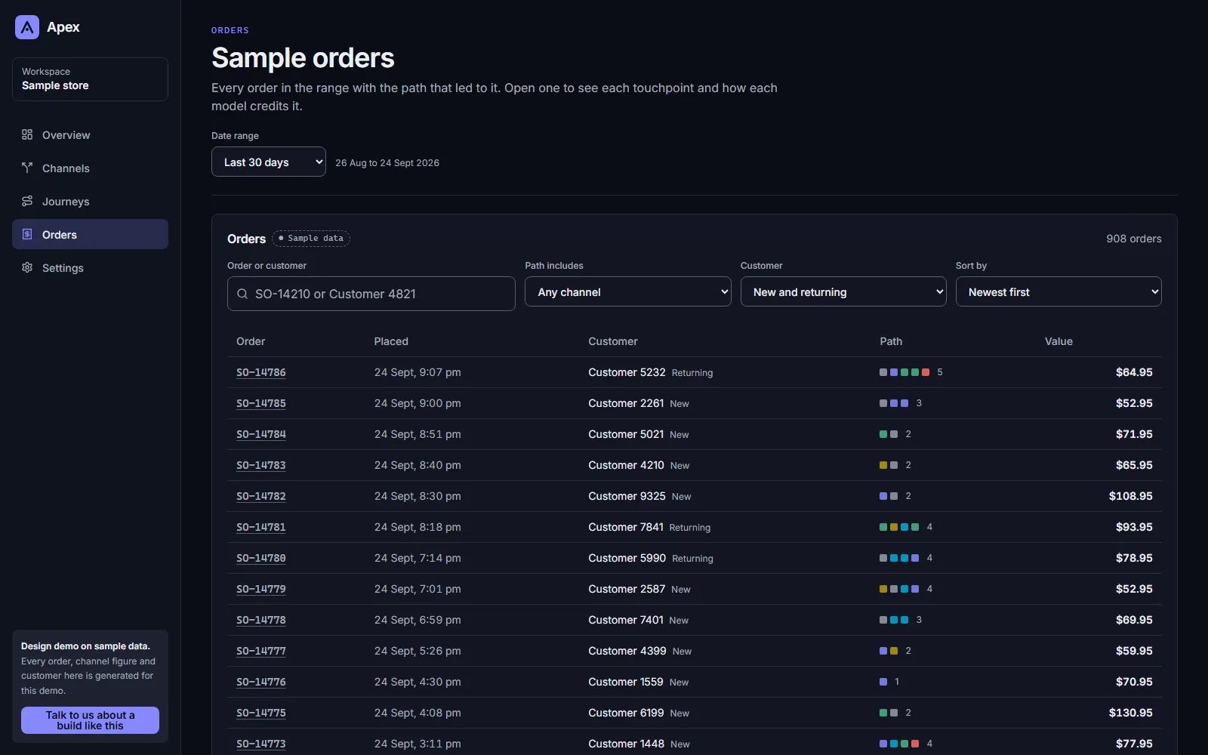Click Customer 2261 in the table
This screenshot has height=755, width=1208.
click(x=626, y=403)
